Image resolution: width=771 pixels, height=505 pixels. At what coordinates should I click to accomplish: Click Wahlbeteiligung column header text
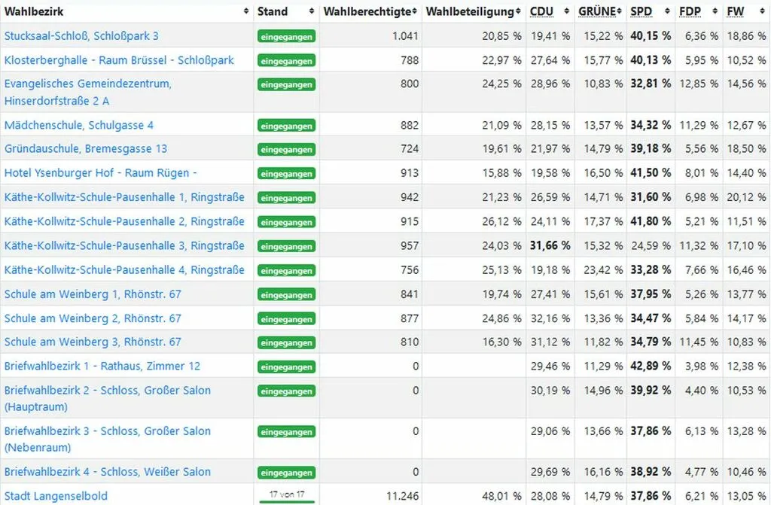470,11
